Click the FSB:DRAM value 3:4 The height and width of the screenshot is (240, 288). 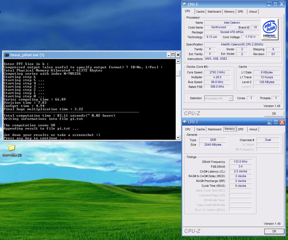point(240,166)
